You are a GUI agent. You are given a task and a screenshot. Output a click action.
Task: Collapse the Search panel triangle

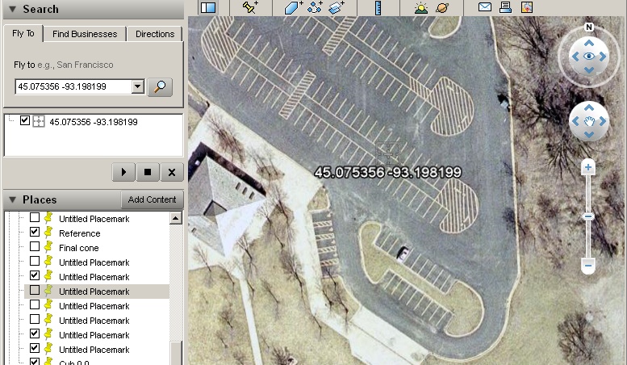pos(13,10)
